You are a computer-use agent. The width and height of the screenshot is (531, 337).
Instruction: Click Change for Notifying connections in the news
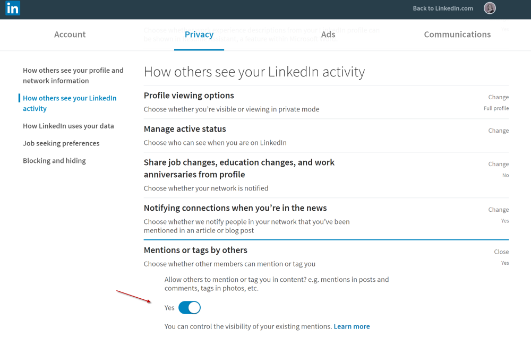click(x=498, y=210)
